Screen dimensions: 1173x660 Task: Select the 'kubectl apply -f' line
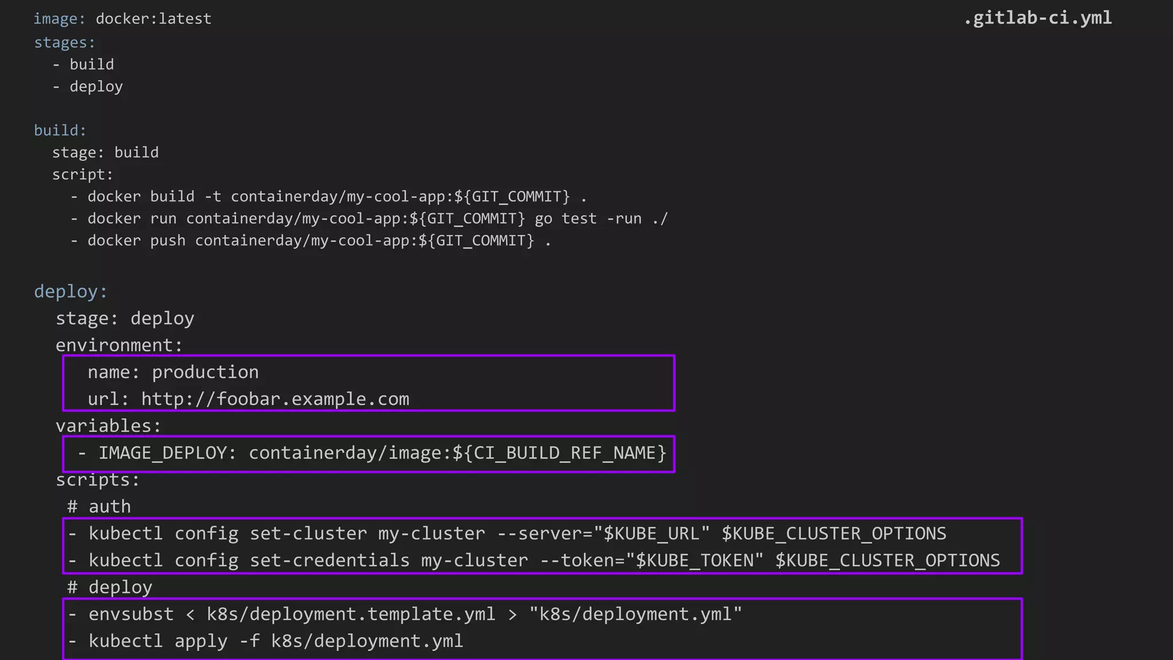[x=266, y=641]
